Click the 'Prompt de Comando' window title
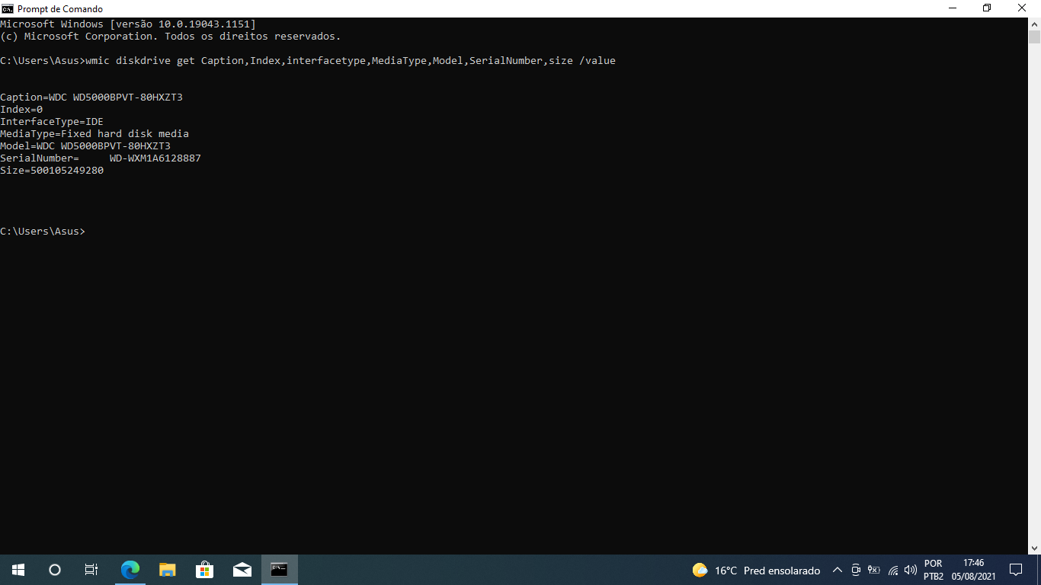1041x585 pixels. [x=60, y=9]
